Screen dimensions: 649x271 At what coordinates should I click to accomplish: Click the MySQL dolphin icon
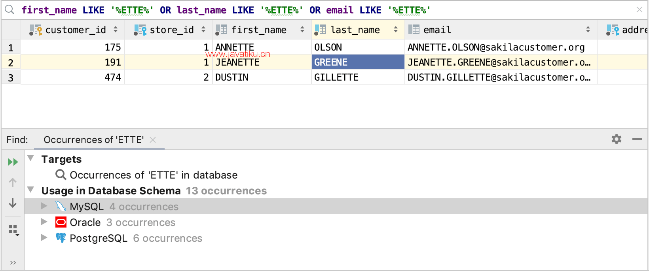(61, 206)
